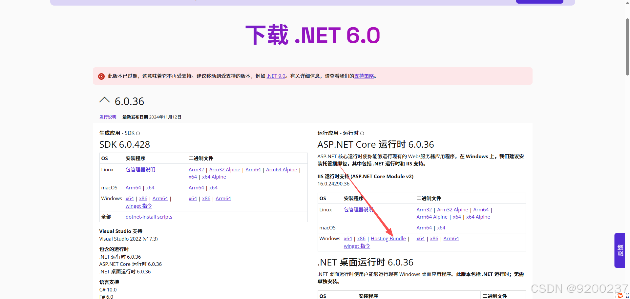
Task: Download SDK Linux Arm32 Alpine binary
Action: point(224,169)
